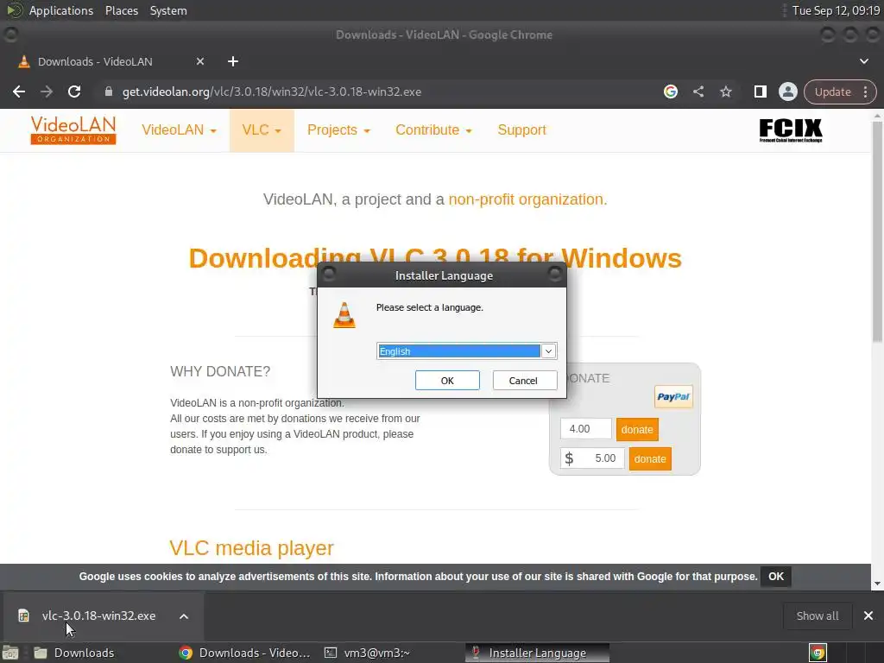This screenshot has width=884, height=663.
Task: Open Google icon in address bar
Action: [670, 92]
